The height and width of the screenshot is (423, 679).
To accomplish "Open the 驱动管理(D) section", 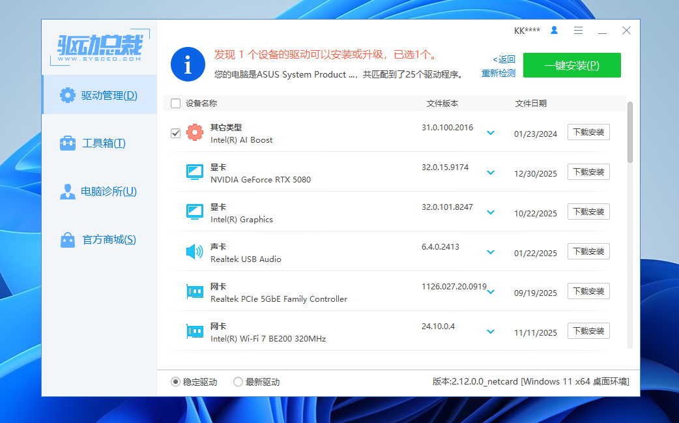I will 100,95.
